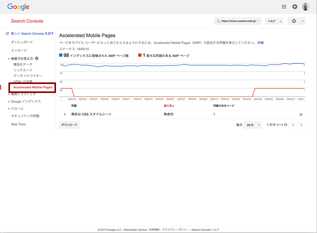The height and width of the screenshot is (233, 317).
Task: Click the 問題 column header
Action: [74, 106]
